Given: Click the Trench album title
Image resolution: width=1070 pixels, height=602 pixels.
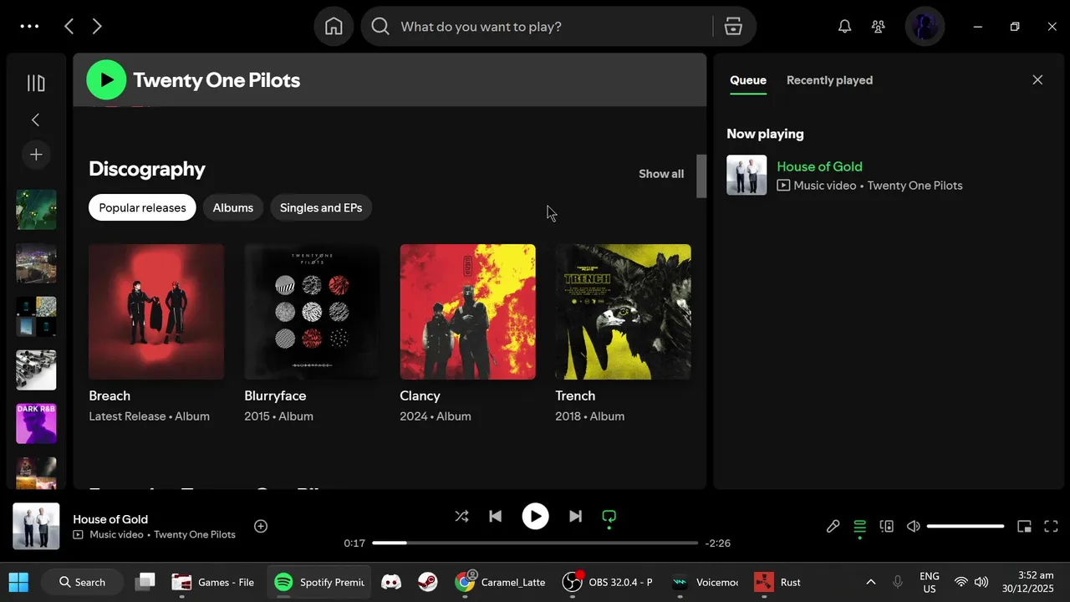Looking at the screenshot, I should (x=575, y=395).
